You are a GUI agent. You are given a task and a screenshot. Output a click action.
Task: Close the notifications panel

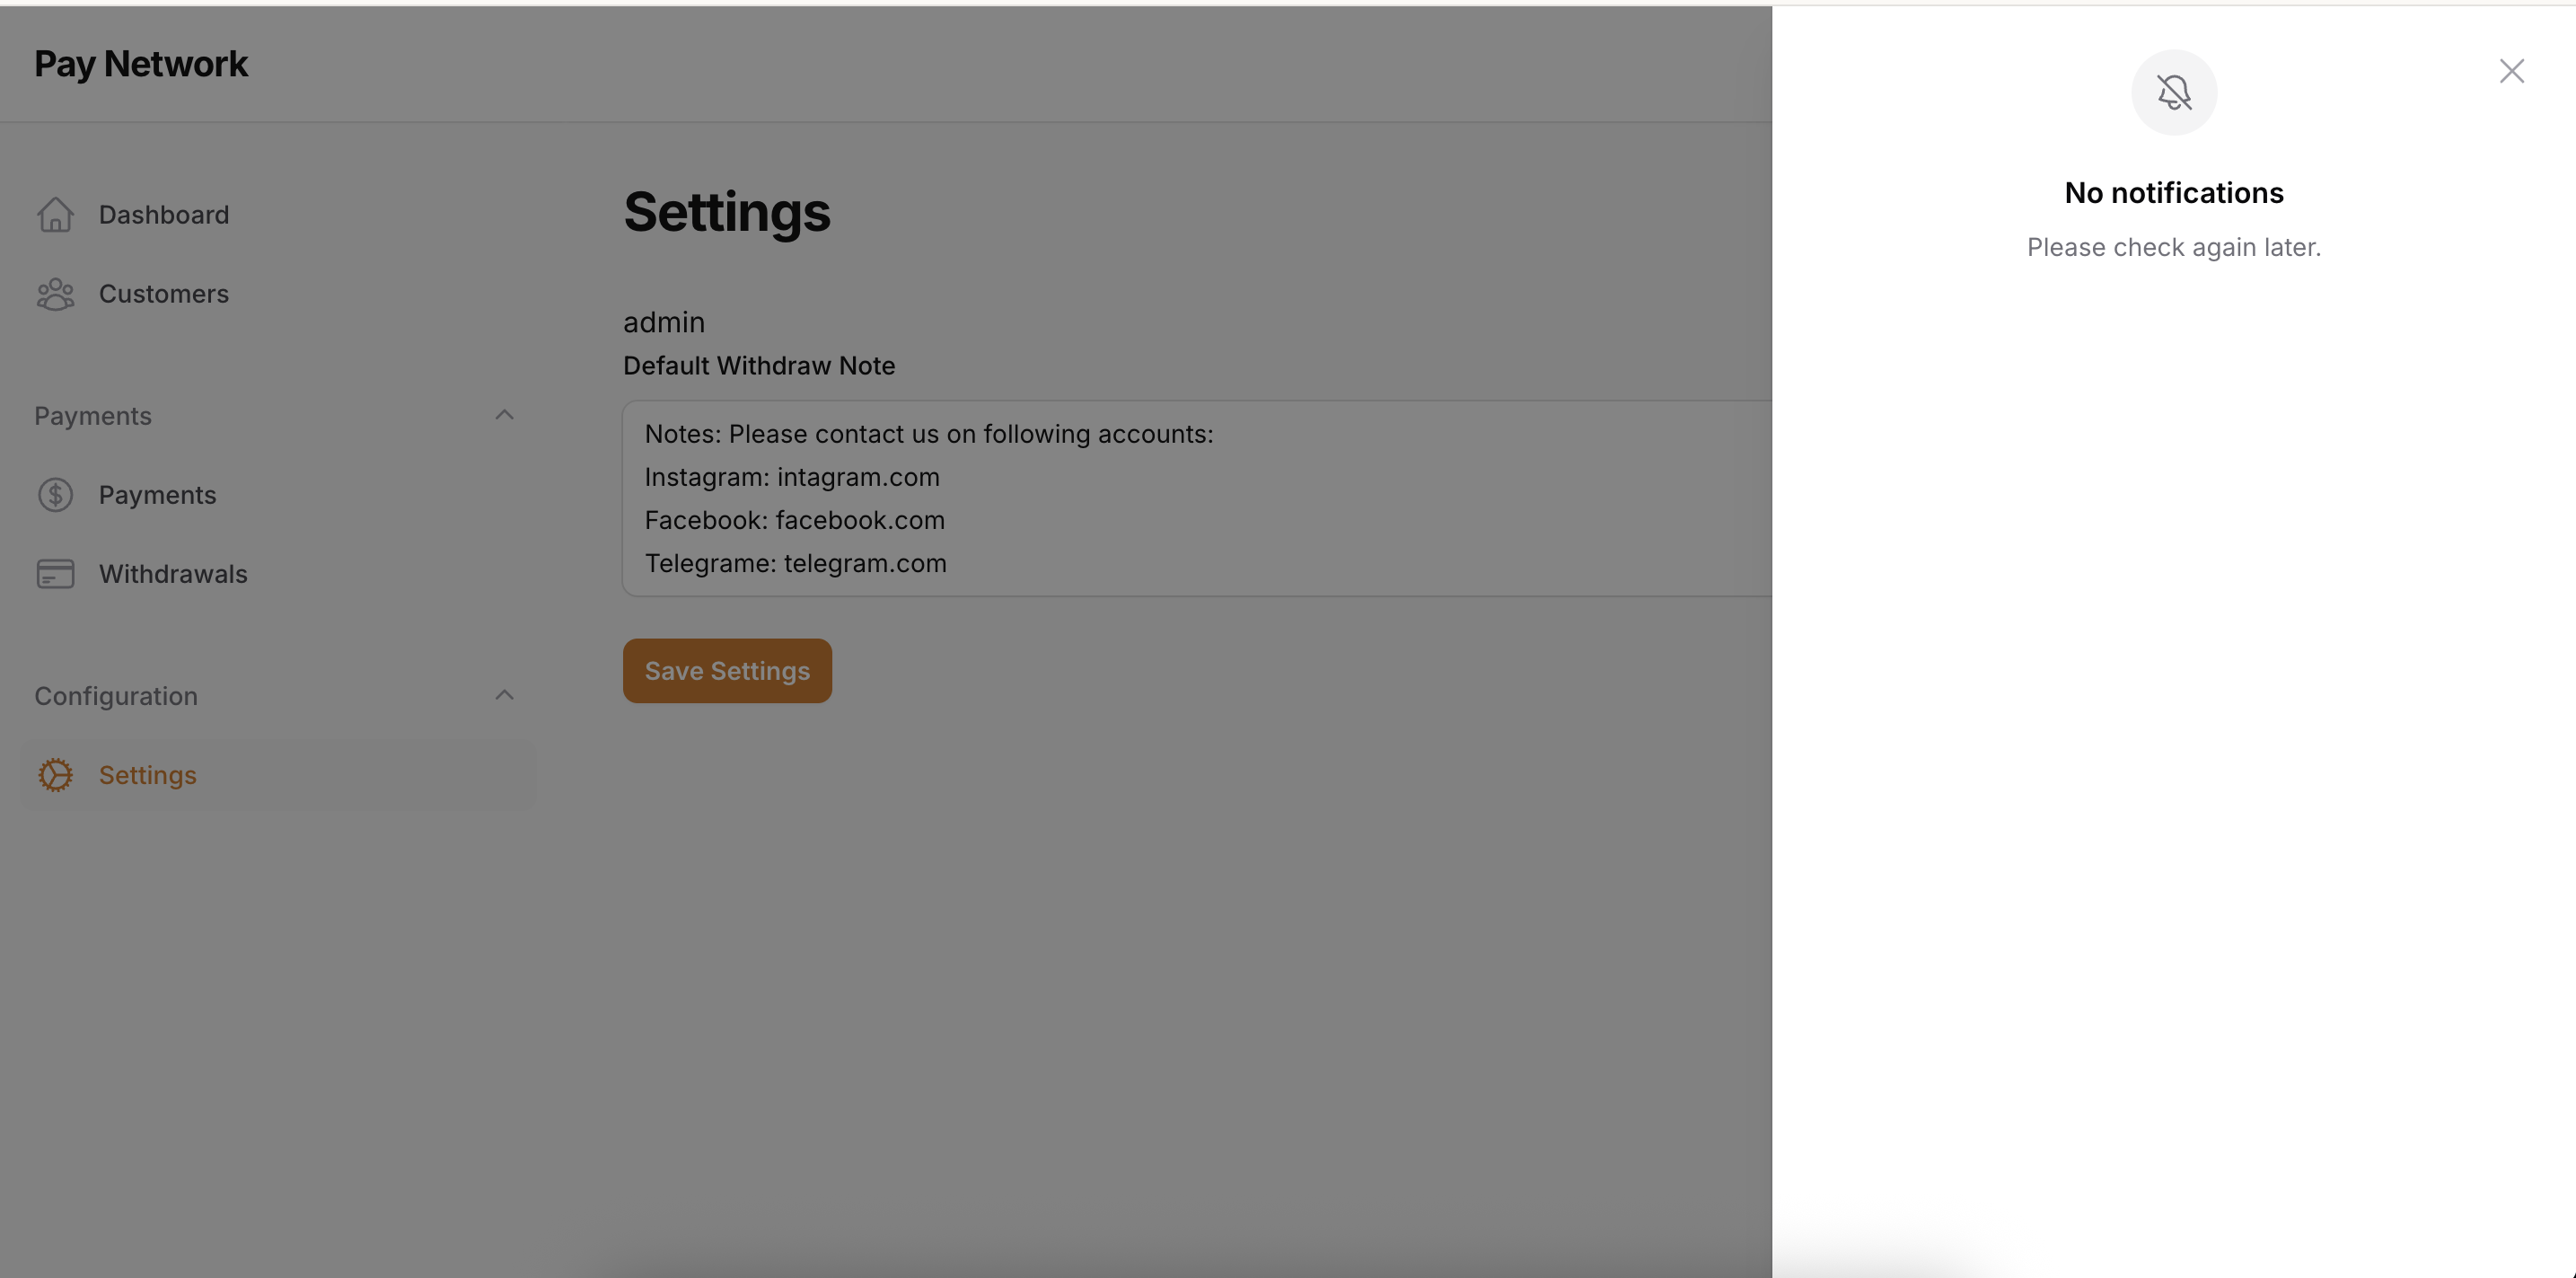click(2511, 71)
